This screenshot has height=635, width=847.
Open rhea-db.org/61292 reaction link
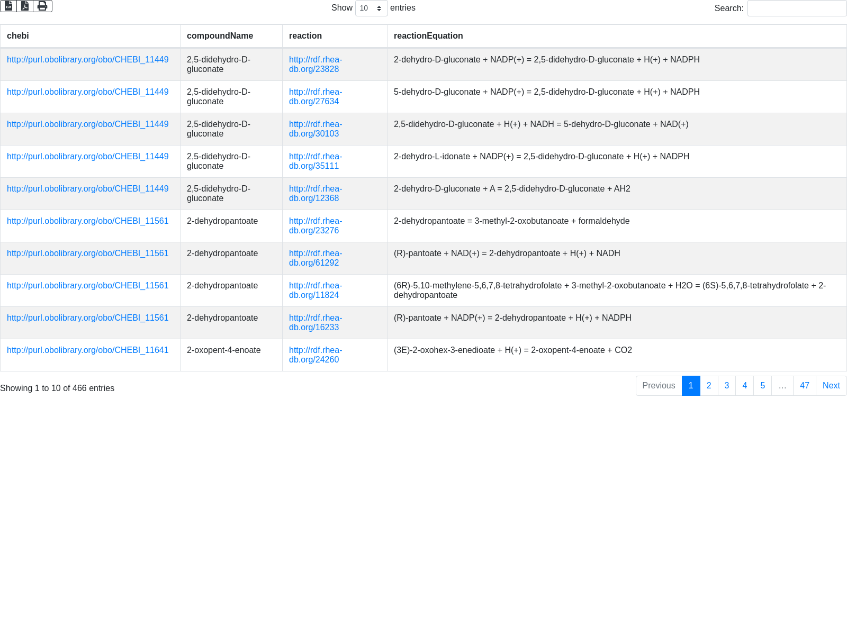[315, 258]
